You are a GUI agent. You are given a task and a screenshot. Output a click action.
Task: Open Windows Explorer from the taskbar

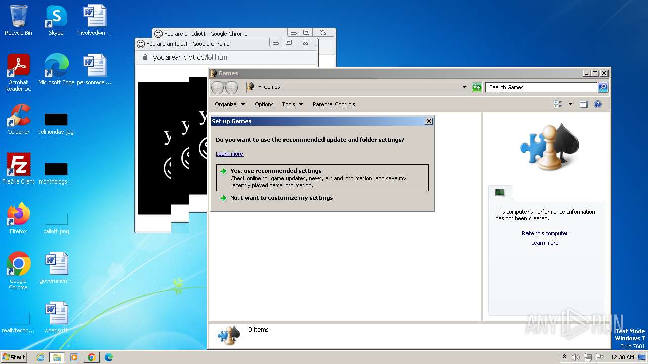[x=57, y=357]
